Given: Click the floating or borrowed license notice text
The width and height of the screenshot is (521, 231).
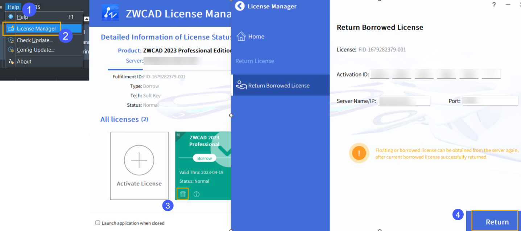Looking at the screenshot, I should click(x=447, y=154).
